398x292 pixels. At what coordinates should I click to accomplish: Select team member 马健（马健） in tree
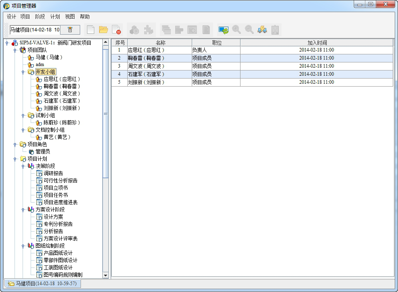click(x=49, y=57)
